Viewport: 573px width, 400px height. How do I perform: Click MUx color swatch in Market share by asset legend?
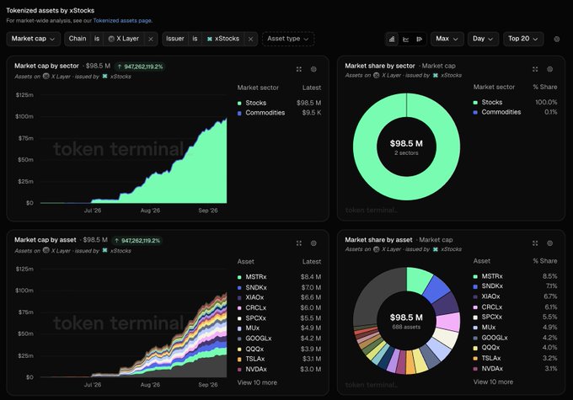[475, 328]
